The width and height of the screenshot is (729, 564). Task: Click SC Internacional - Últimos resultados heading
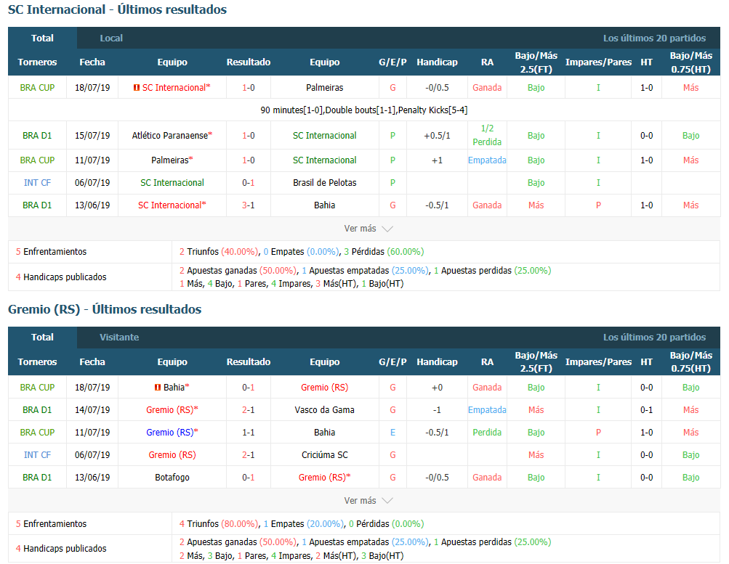tap(117, 9)
